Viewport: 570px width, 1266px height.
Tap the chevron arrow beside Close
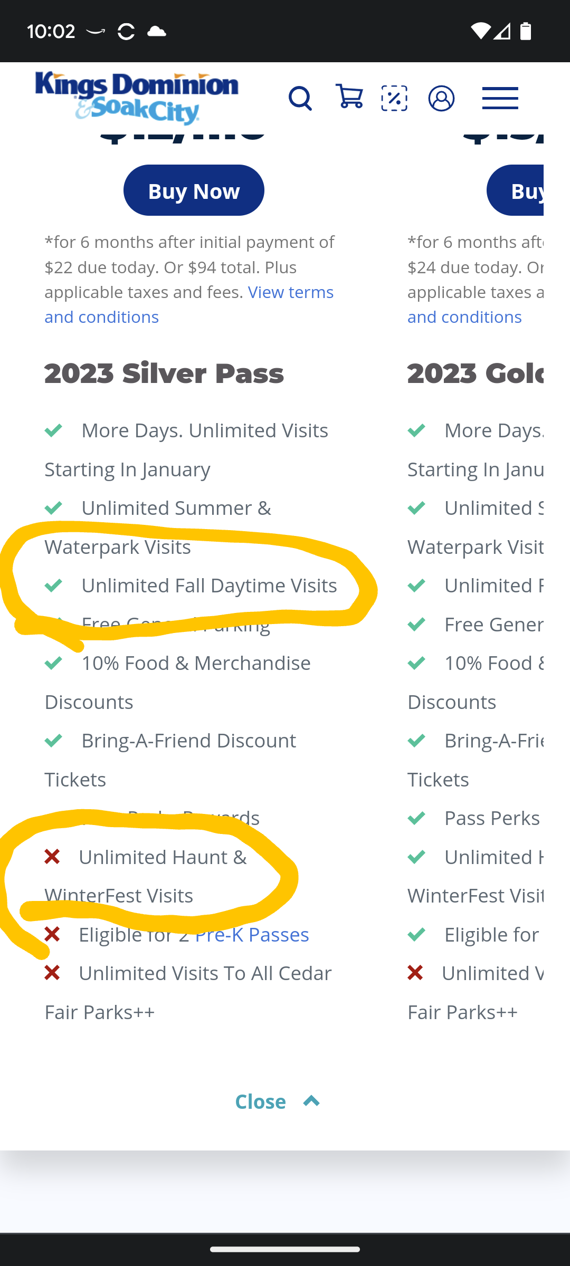[311, 1101]
